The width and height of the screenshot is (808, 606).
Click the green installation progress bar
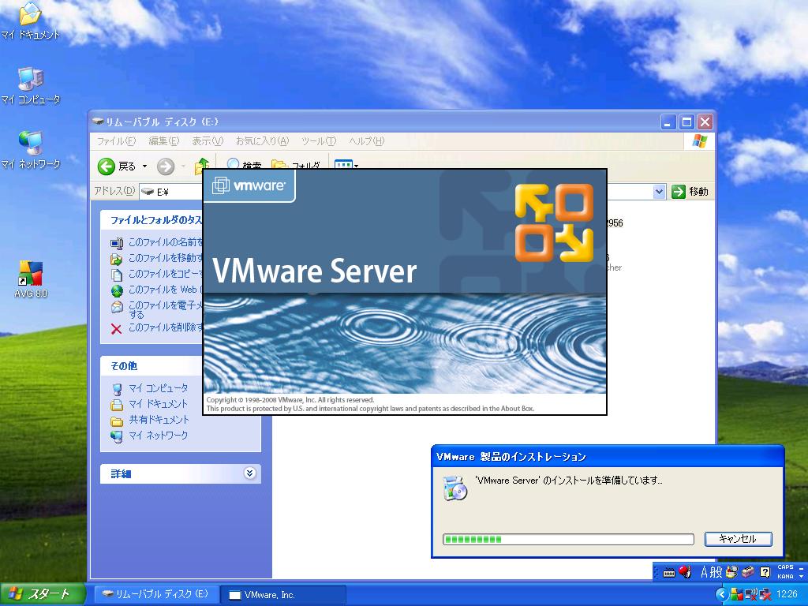(x=568, y=540)
